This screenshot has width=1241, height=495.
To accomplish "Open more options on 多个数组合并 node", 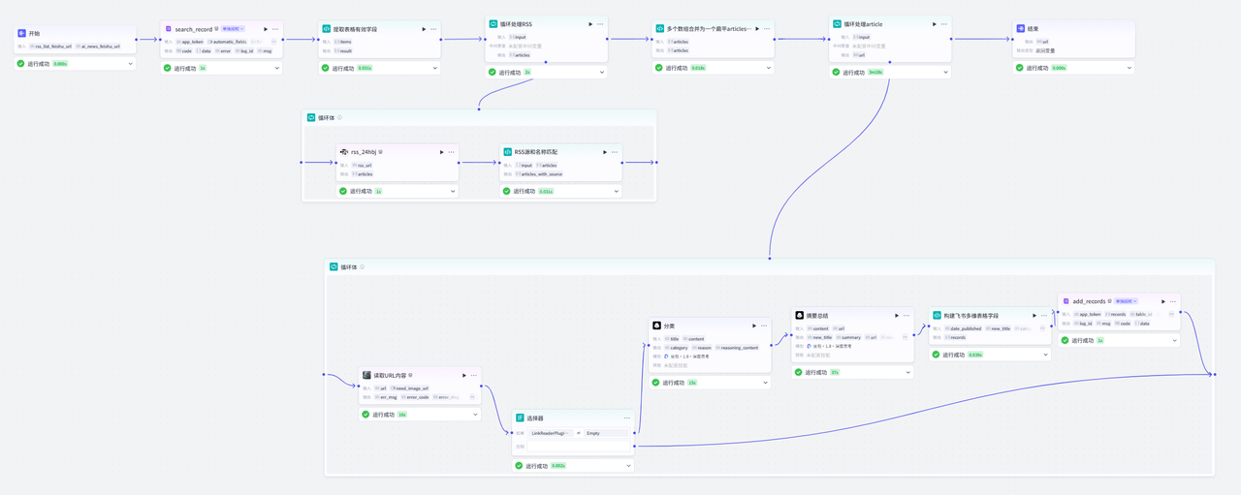I will click(x=767, y=29).
